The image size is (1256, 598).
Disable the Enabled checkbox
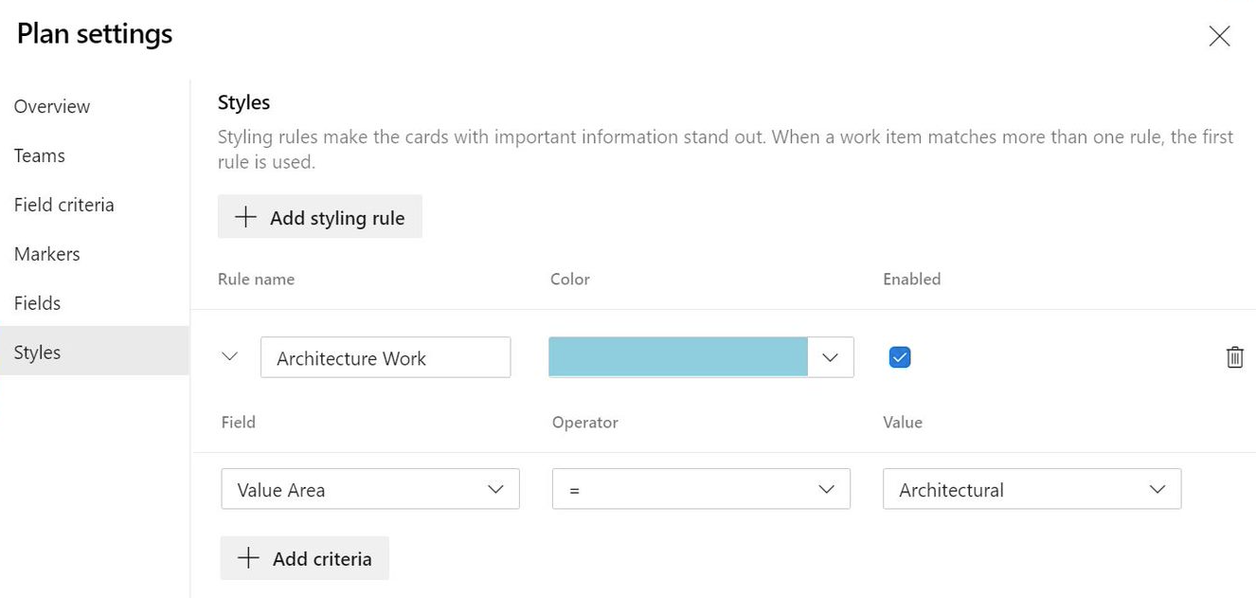pyautogui.click(x=898, y=357)
